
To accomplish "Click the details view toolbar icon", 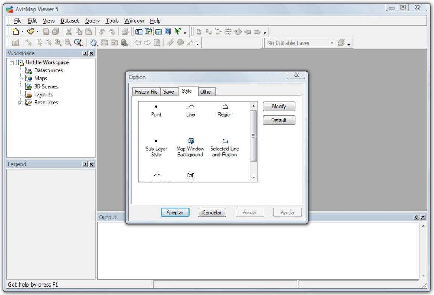I will [228, 32].
